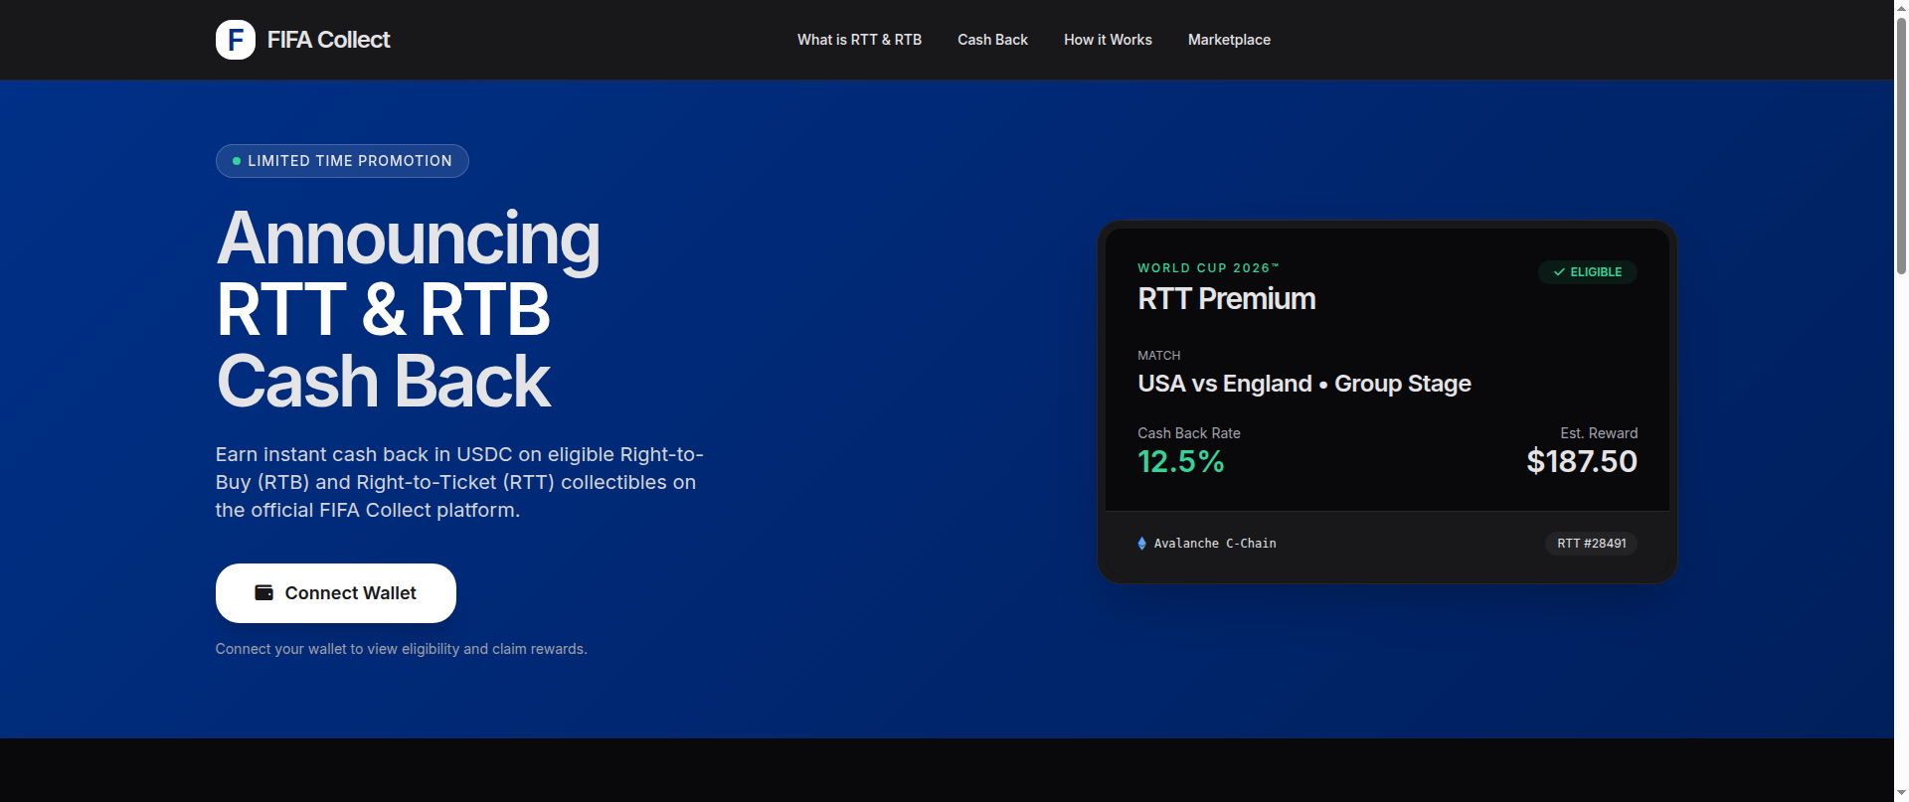Click the checkmark icon in the Eligible badge
This screenshot has height=802, width=1909.
point(1559,272)
